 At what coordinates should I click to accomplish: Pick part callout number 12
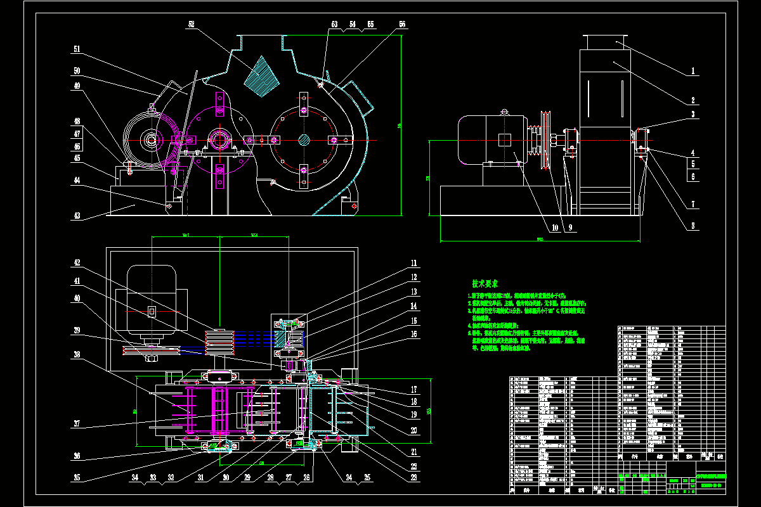[414, 277]
